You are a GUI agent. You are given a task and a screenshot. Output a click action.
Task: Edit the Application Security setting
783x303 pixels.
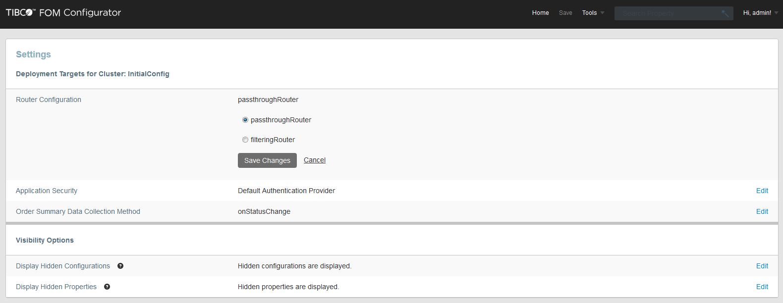[762, 191]
